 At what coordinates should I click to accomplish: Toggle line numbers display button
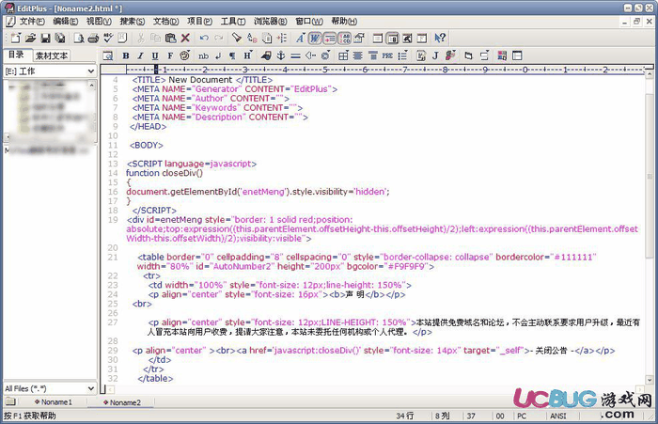point(345,39)
